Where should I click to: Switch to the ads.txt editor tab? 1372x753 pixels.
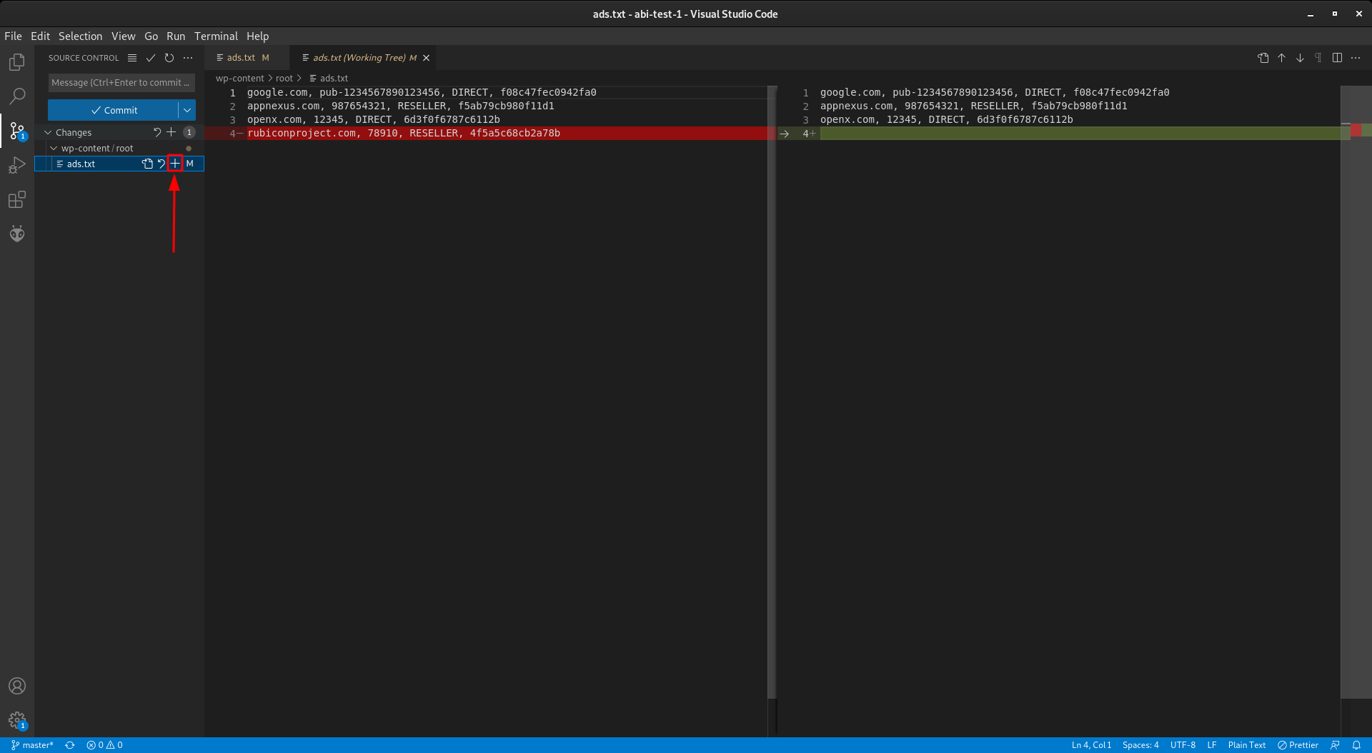(247, 58)
